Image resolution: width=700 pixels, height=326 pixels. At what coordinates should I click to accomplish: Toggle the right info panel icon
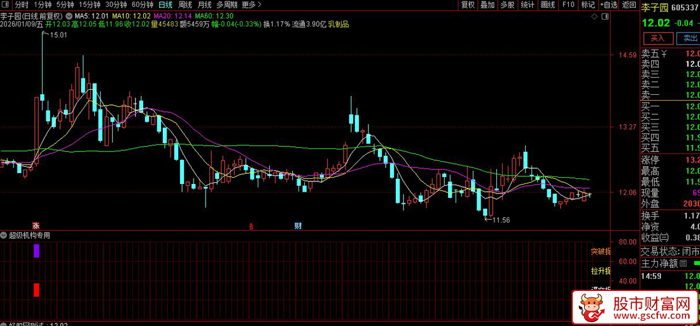(x=605, y=17)
